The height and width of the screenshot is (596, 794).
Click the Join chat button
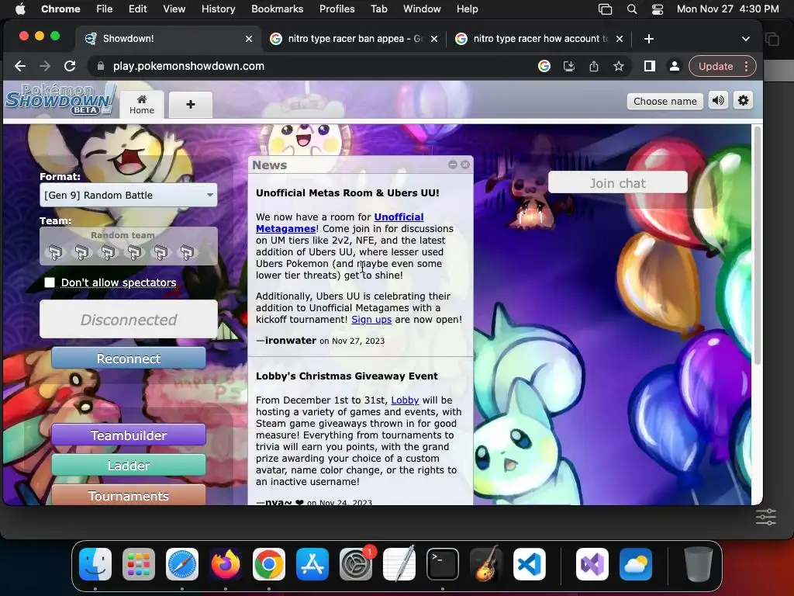click(618, 183)
